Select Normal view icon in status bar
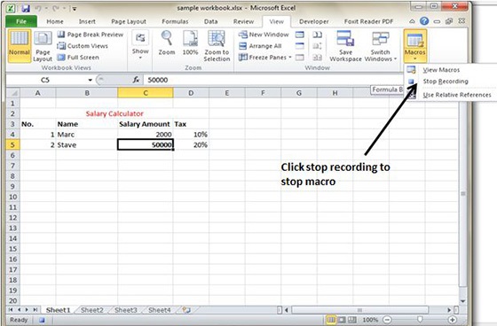 [330, 320]
